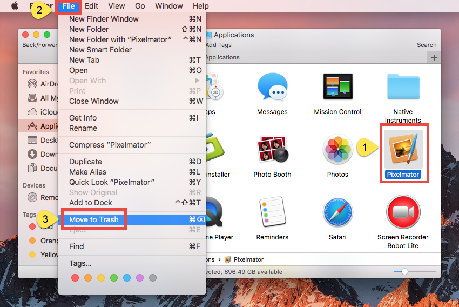459x307 pixels.
Task: Choose Move to Trash menu item
Action: pyautogui.click(x=94, y=219)
